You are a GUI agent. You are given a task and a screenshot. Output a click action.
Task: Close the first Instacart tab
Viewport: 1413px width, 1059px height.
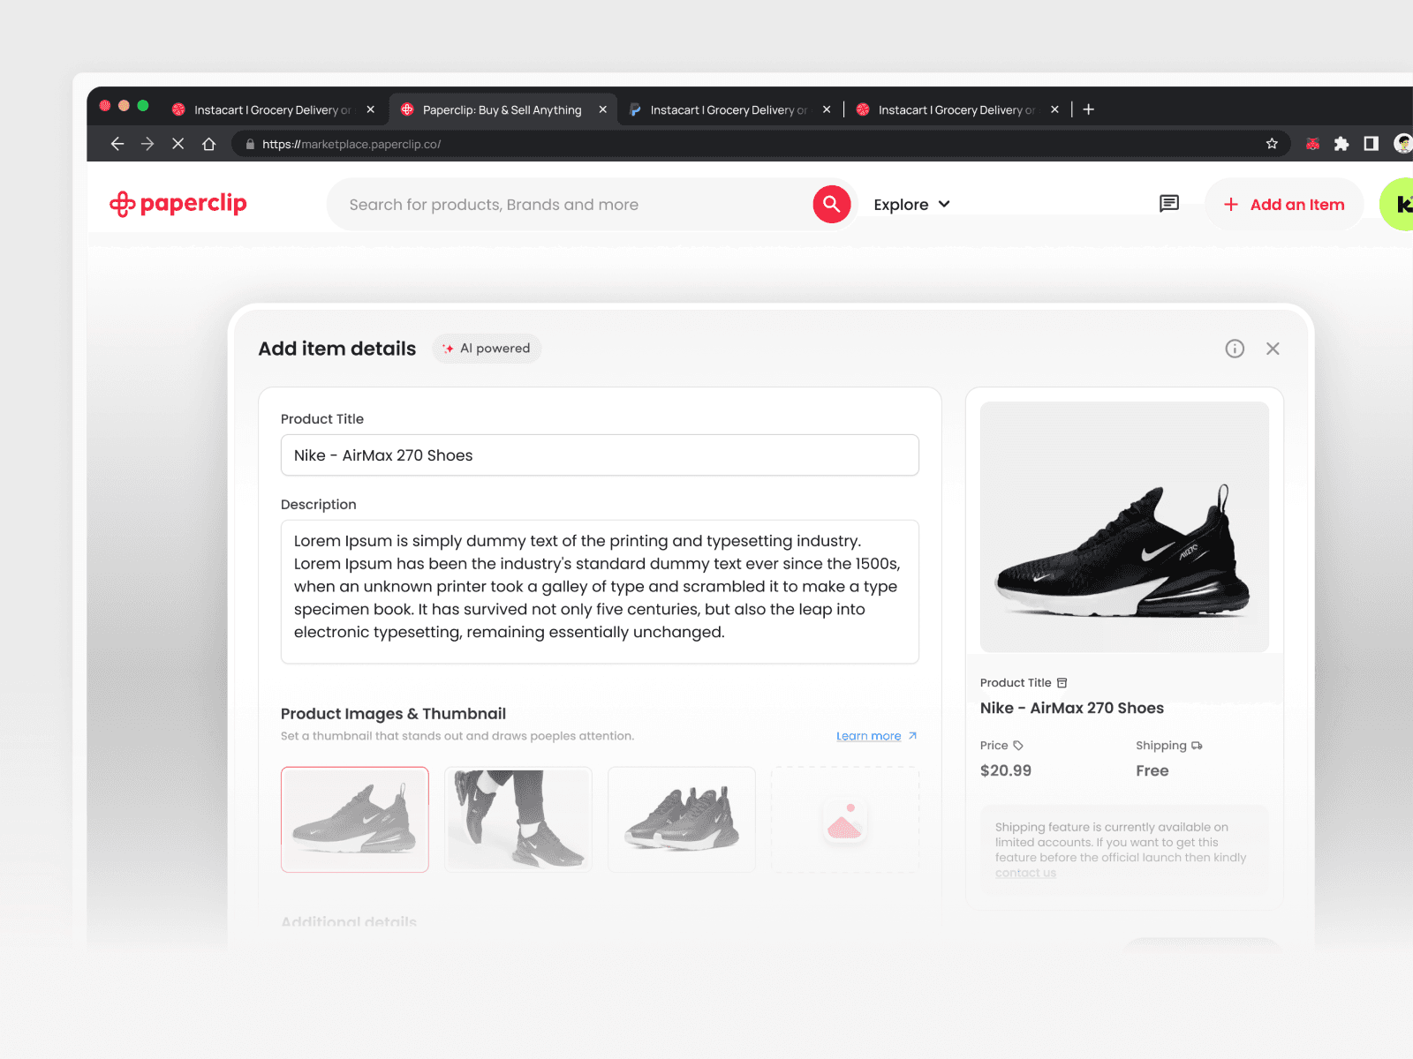[371, 109]
